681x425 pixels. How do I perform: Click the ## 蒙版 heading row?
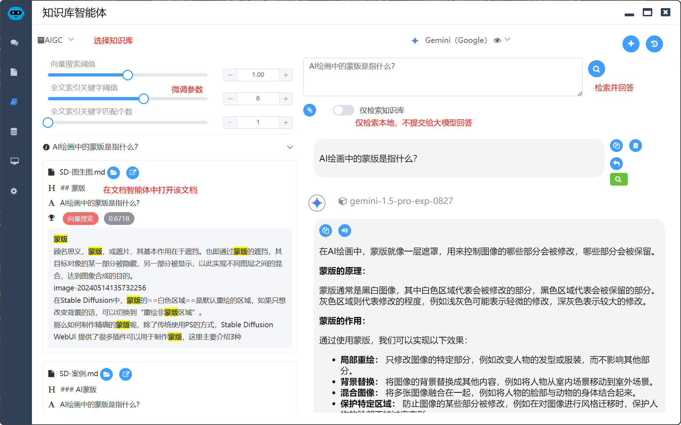pyautogui.click(x=73, y=188)
